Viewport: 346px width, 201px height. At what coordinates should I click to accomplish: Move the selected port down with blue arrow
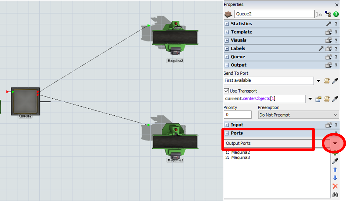(335, 178)
